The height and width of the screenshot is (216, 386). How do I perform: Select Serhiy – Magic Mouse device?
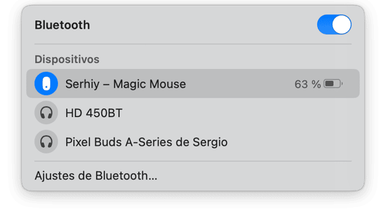[193, 83]
